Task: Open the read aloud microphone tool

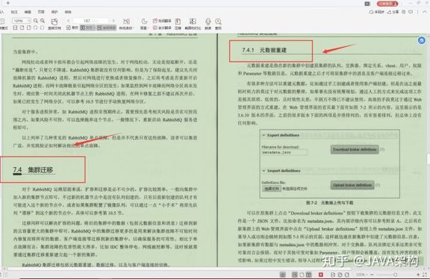Action: pyautogui.click(x=208, y=24)
